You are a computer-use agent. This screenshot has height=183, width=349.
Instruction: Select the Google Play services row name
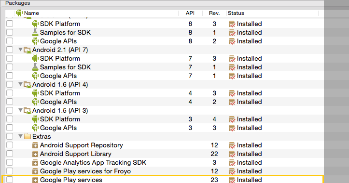point(71,180)
